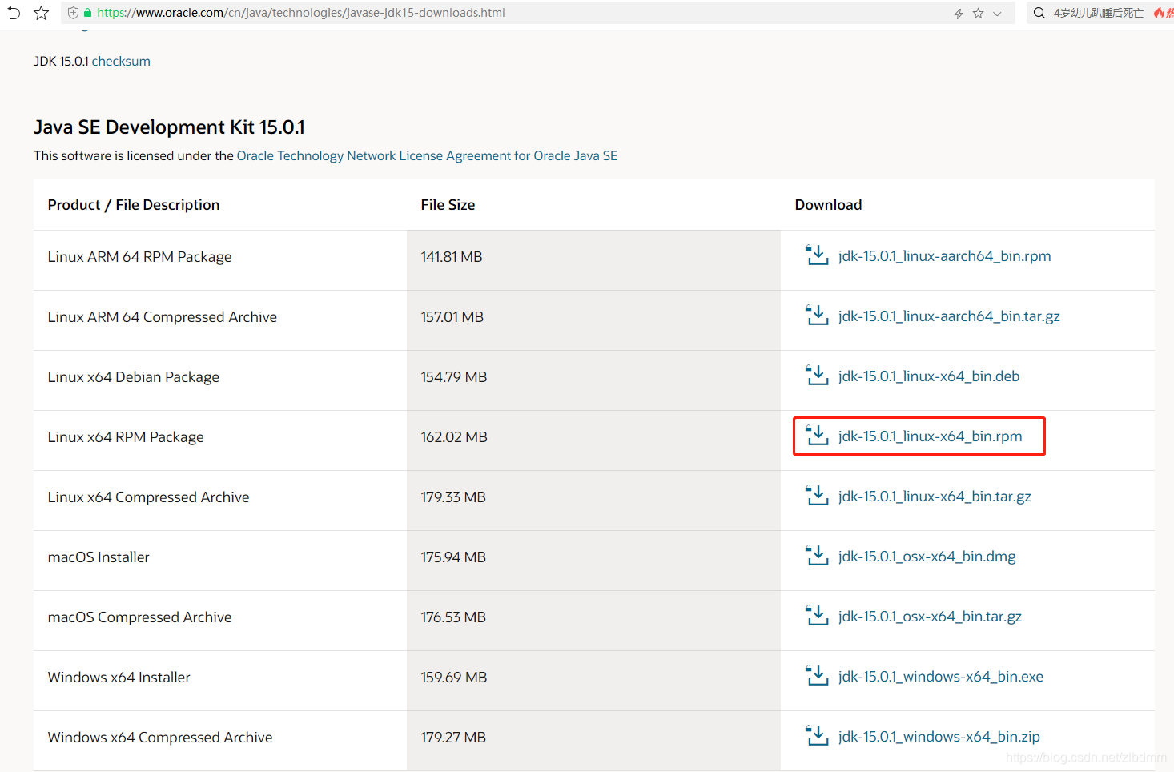
Task: Click the Download column header
Action: (x=828, y=205)
